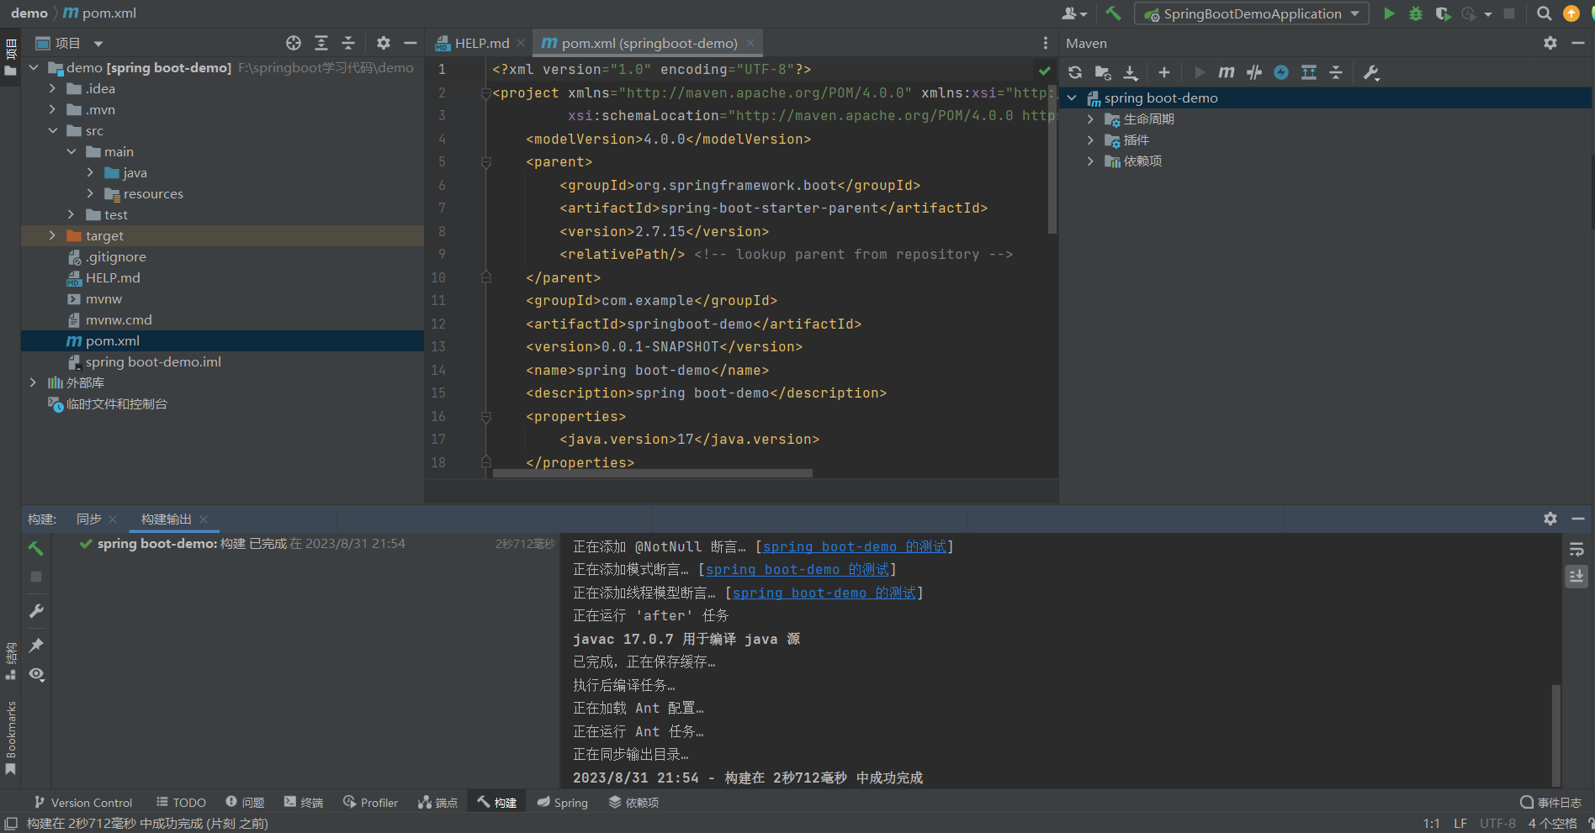Open the Project view mode dropdown
The width and height of the screenshot is (1595, 833).
coord(98,44)
